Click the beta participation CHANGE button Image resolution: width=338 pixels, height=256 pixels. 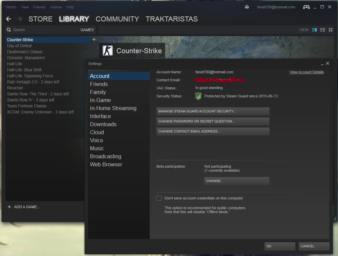pos(237,181)
